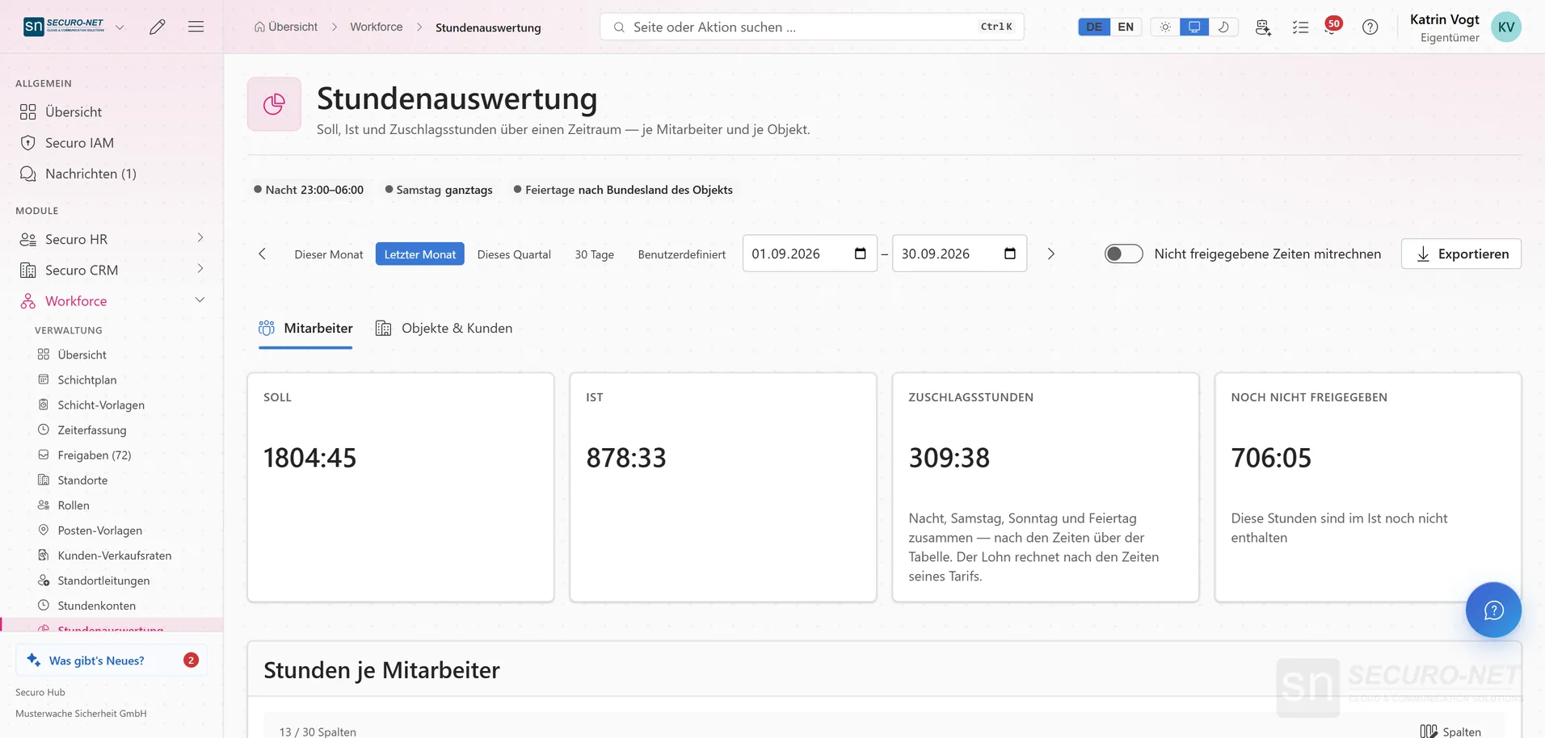Go to next period arrow
This screenshot has width=1545, height=738.
[1050, 254]
